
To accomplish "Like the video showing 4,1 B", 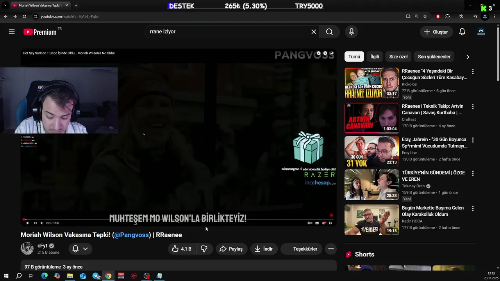I will point(182,249).
